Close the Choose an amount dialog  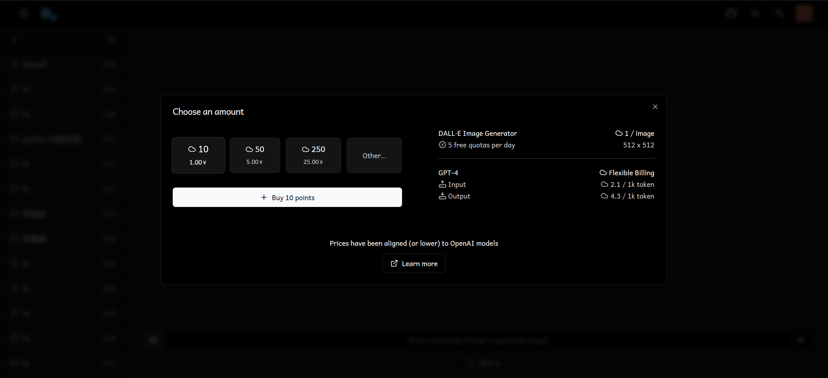[655, 107]
